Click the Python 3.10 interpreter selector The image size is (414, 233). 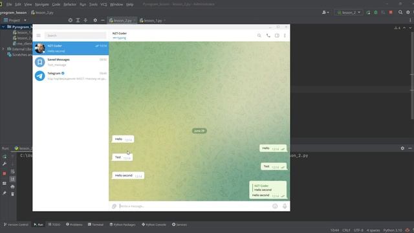click(x=393, y=230)
